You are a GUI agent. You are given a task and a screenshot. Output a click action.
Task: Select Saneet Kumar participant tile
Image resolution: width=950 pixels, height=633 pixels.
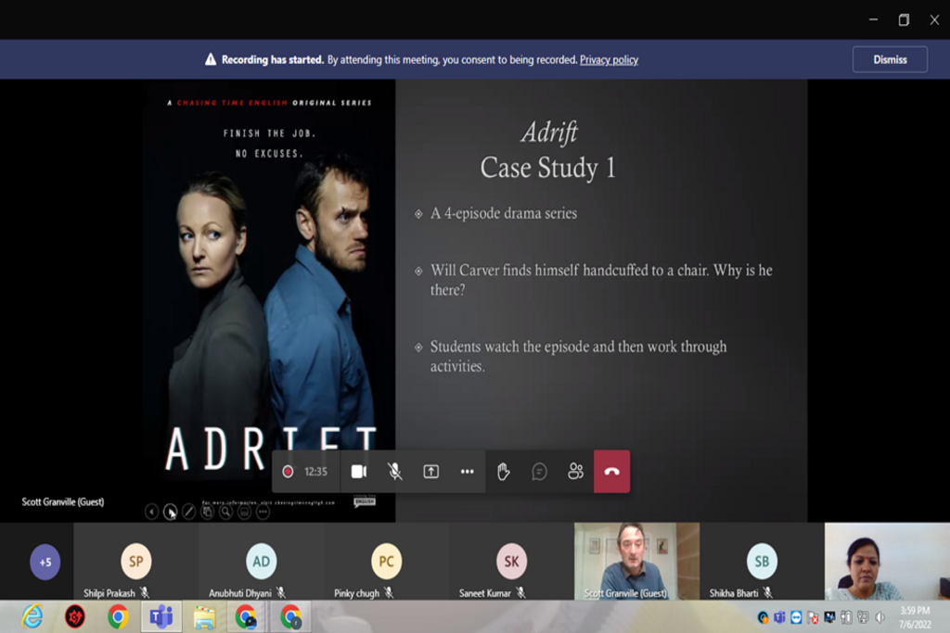[x=511, y=562]
